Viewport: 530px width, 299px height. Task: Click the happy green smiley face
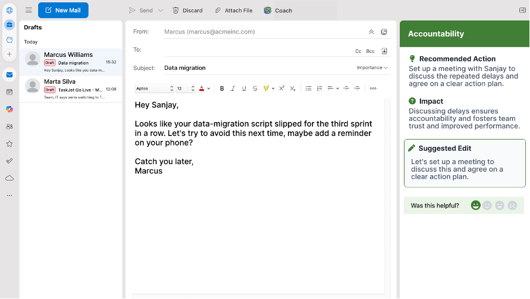coord(475,205)
